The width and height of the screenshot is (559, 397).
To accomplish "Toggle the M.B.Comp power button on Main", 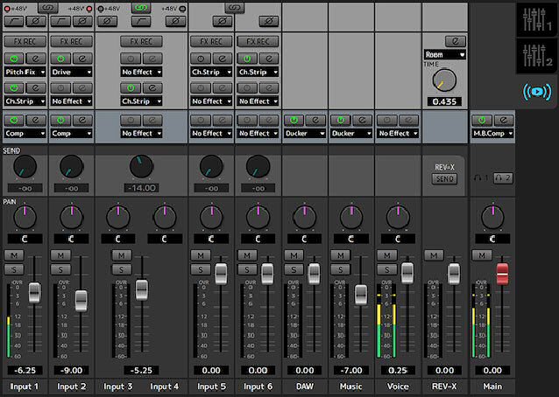I will click(x=480, y=119).
